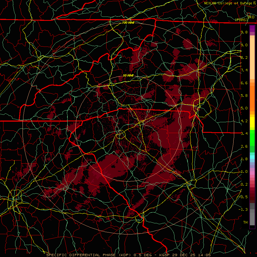Screen dimensions: 257x257
Task: Pick the light peach segment of color bar
Action: 252,59
